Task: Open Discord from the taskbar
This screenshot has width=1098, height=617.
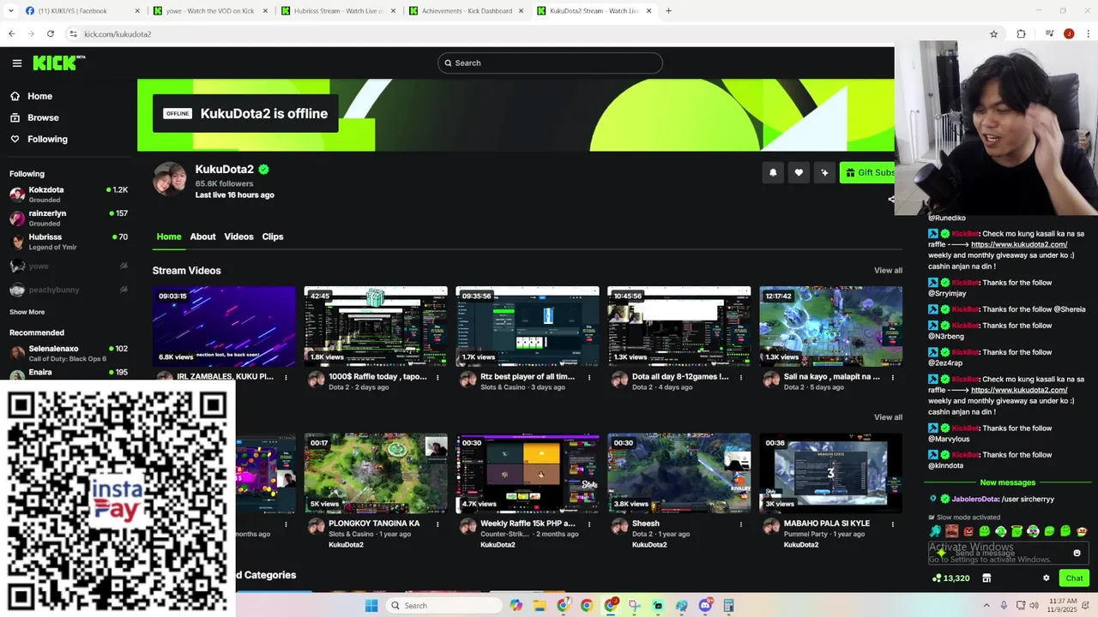Action: (705, 605)
